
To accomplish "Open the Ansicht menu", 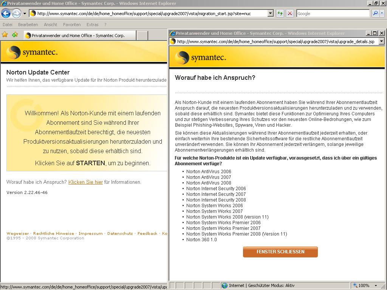I will point(50,25).
